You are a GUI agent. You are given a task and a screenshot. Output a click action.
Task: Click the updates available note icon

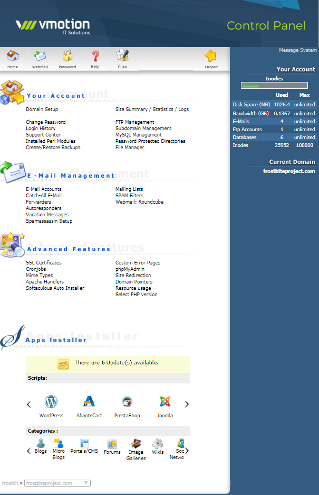coord(63,364)
